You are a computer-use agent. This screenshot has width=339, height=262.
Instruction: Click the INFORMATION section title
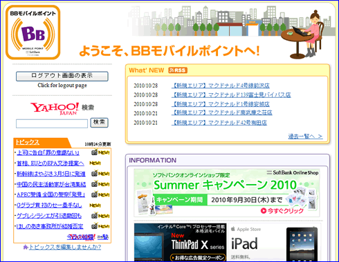[153, 160]
